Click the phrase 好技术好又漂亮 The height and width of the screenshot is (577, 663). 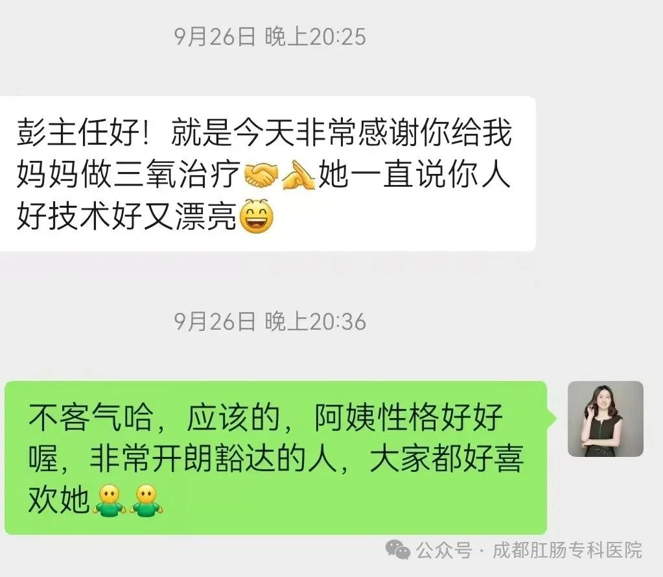[126, 216]
